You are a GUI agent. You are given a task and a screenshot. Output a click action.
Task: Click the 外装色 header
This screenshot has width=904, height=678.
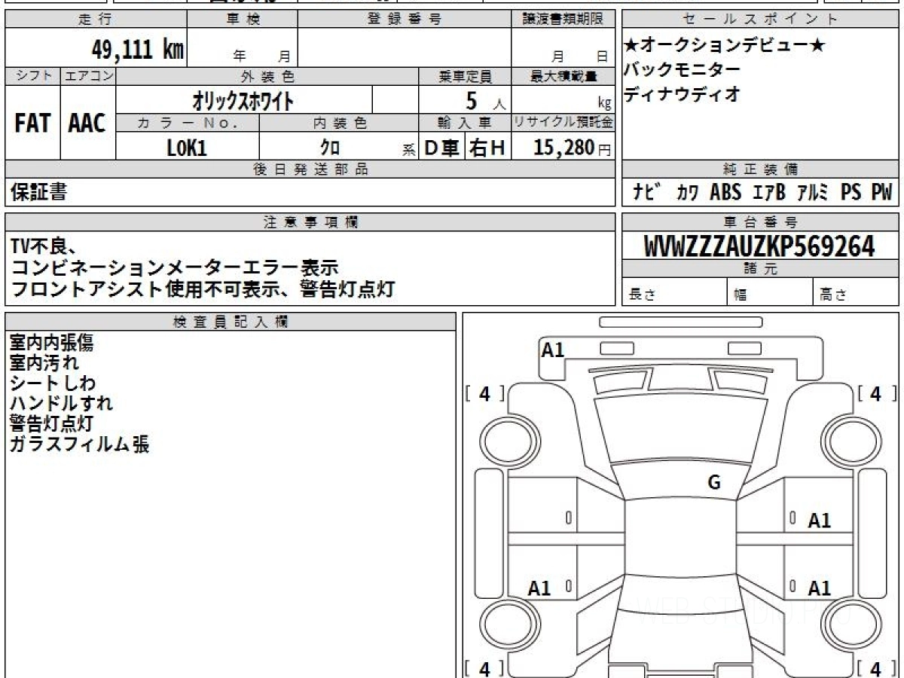[267, 76]
